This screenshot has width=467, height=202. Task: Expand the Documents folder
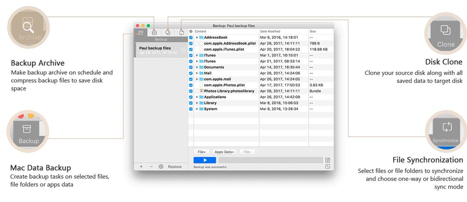click(x=197, y=67)
